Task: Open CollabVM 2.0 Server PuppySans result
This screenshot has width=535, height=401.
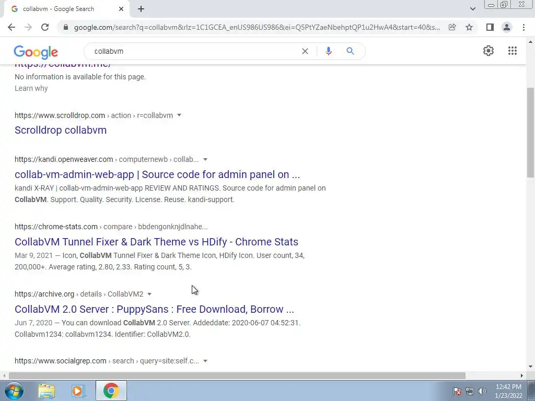Action: [x=154, y=309]
